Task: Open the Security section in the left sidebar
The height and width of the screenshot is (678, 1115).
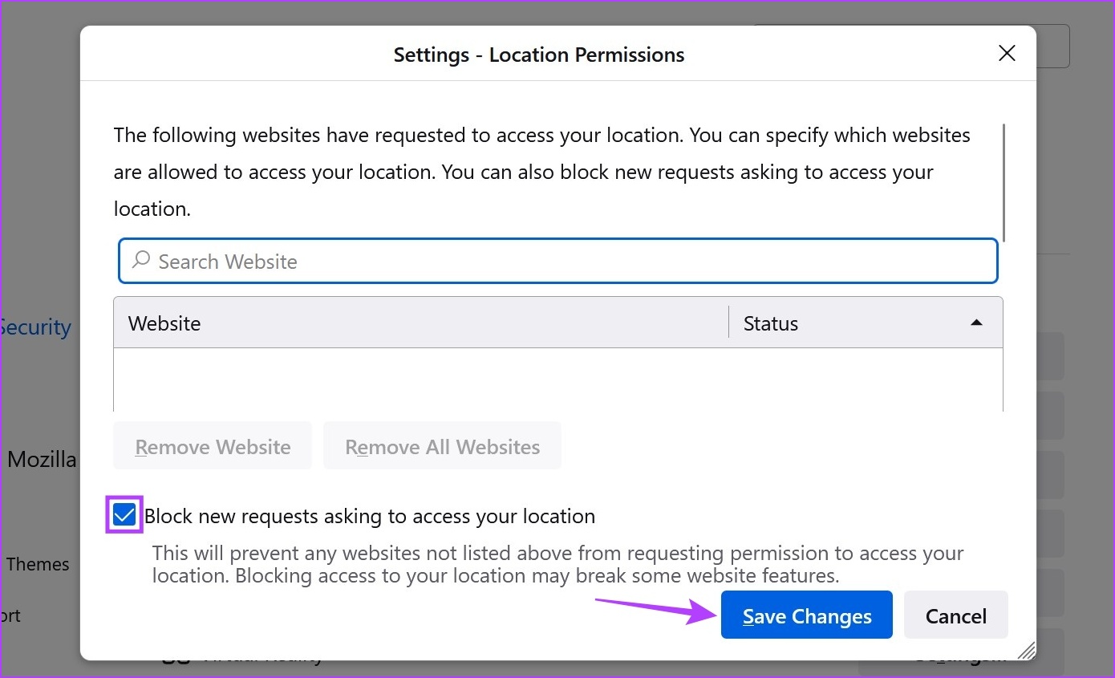Action: (35, 327)
